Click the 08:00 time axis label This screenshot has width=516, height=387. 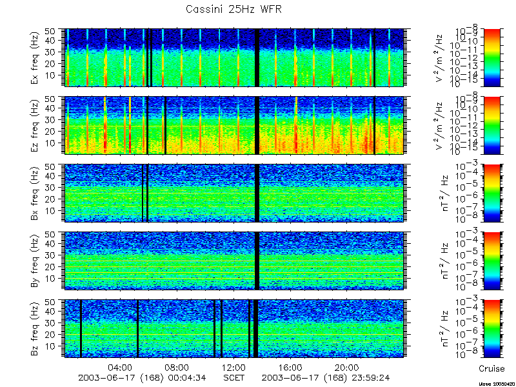click(177, 367)
